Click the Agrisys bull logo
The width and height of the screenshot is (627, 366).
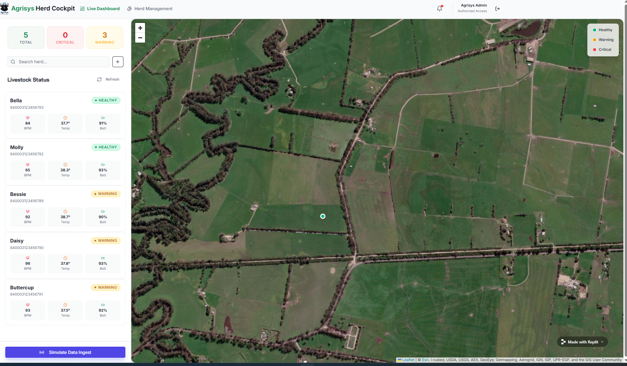tap(5, 8)
